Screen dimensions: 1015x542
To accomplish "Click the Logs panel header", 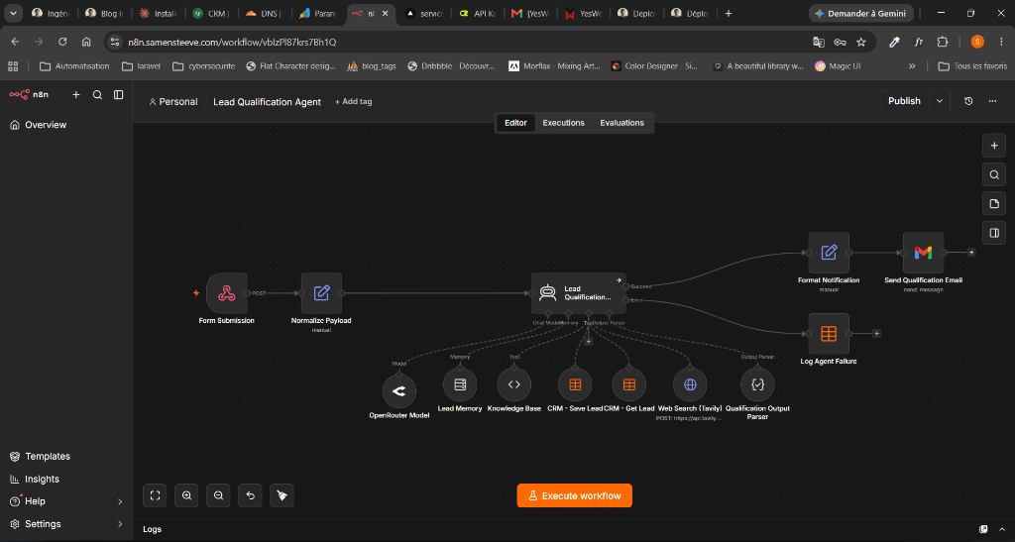I will [x=152, y=529].
